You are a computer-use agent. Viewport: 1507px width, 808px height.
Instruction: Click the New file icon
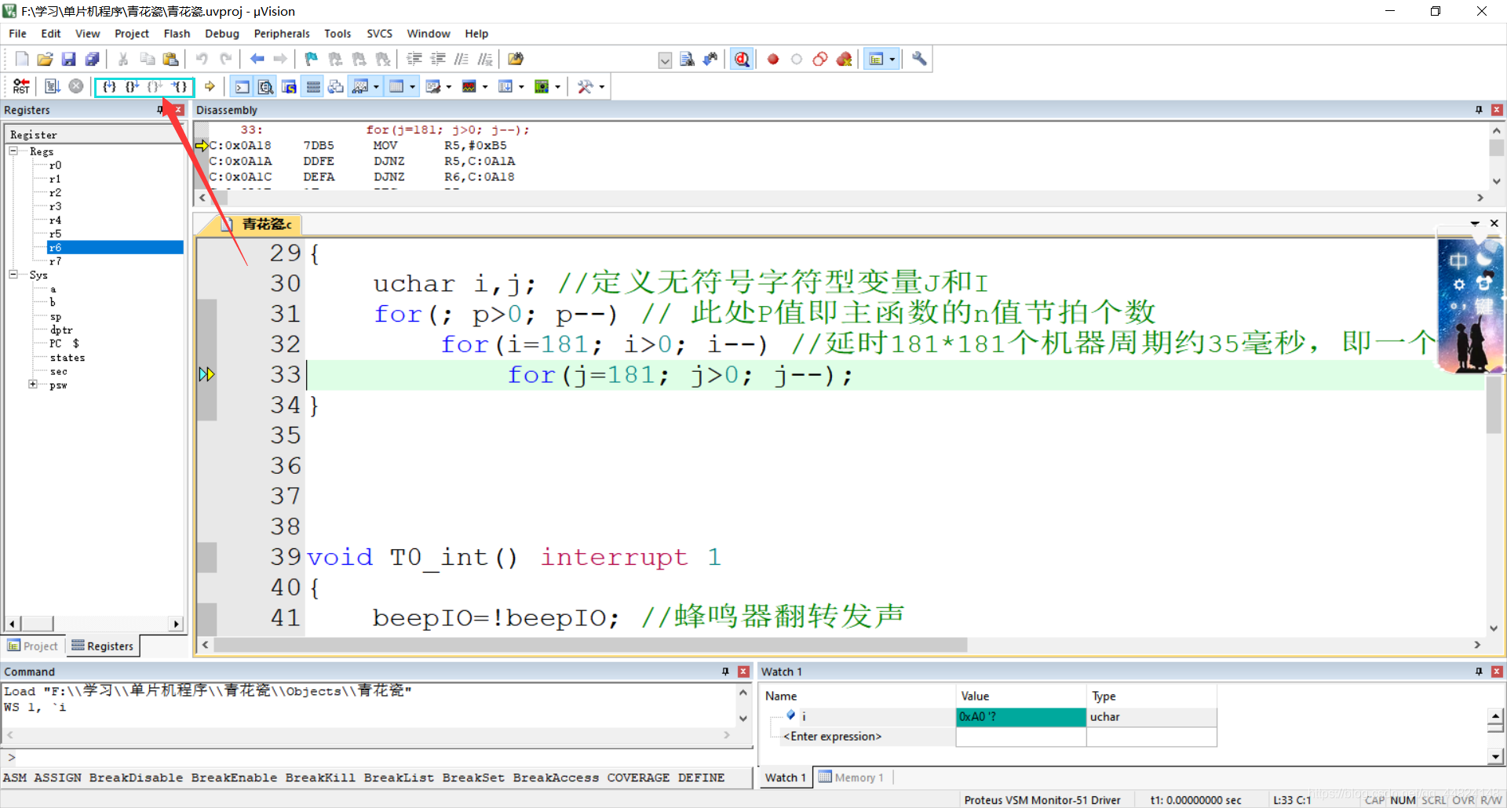tap(22, 59)
